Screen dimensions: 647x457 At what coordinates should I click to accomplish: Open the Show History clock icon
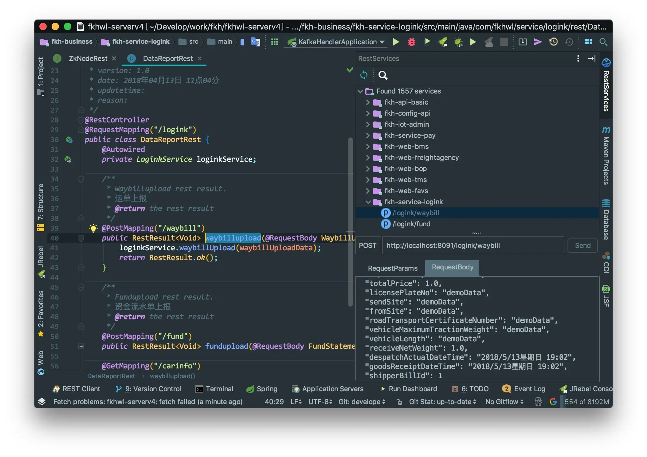(x=553, y=42)
